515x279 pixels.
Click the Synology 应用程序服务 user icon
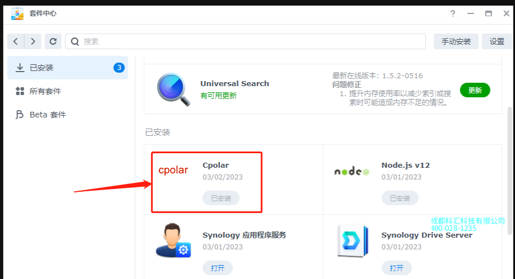pyautogui.click(x=174, y=240)
